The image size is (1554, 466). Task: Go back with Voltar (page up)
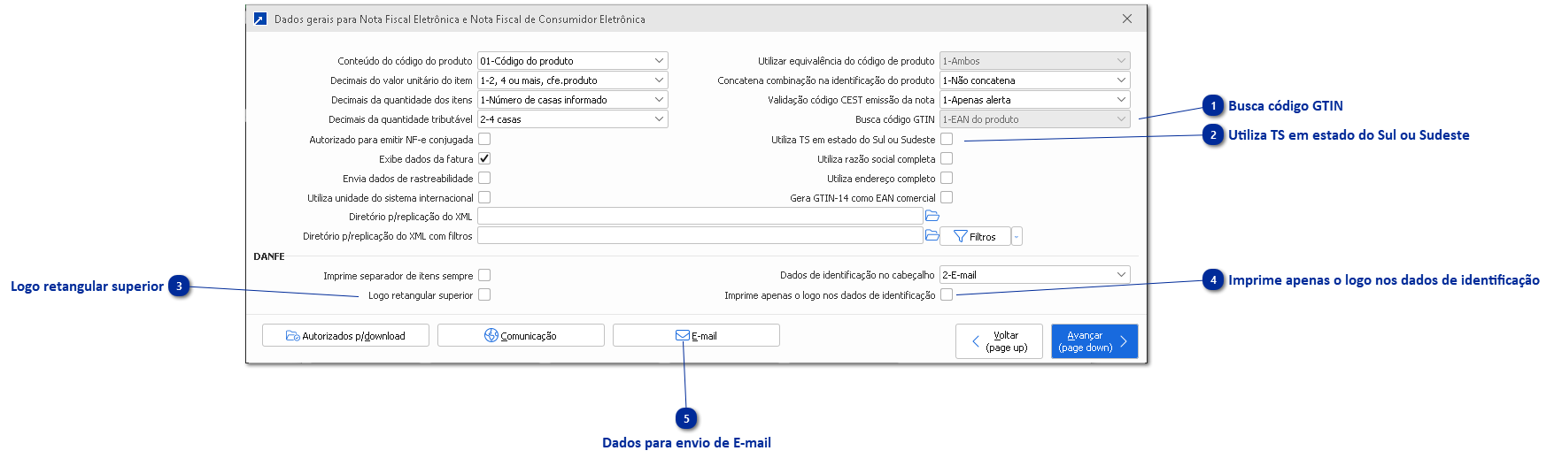click(999, 341)
